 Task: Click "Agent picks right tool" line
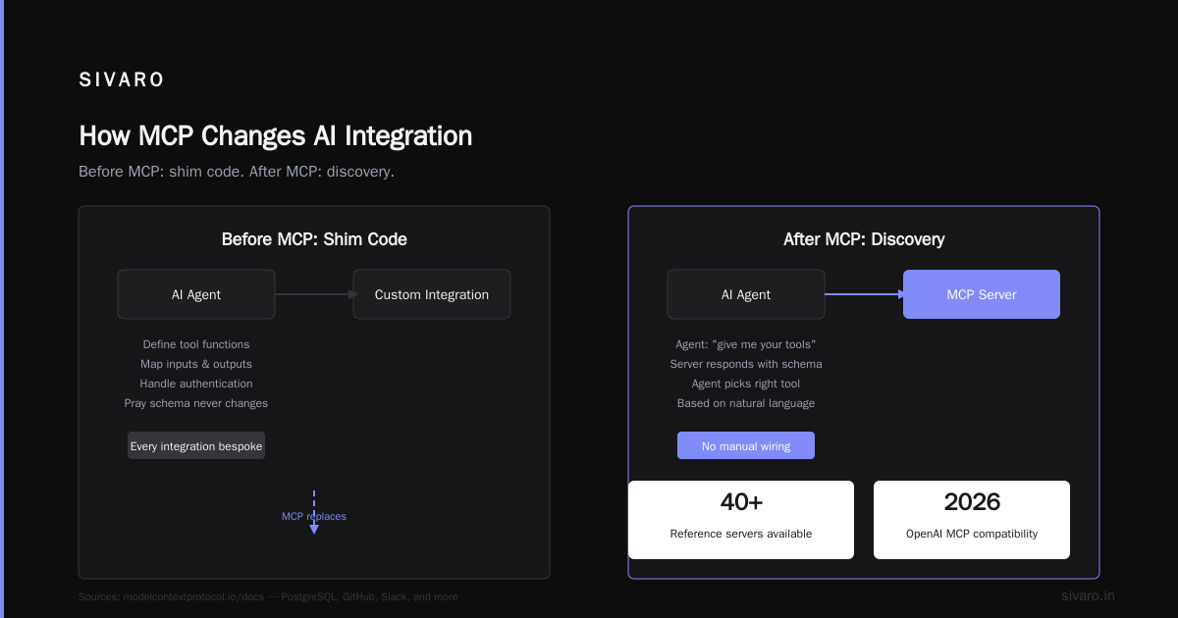pyautogui.click(x=746, y=384)
